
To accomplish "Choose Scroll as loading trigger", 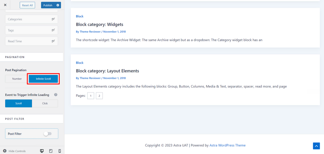I will click(19, 103).
